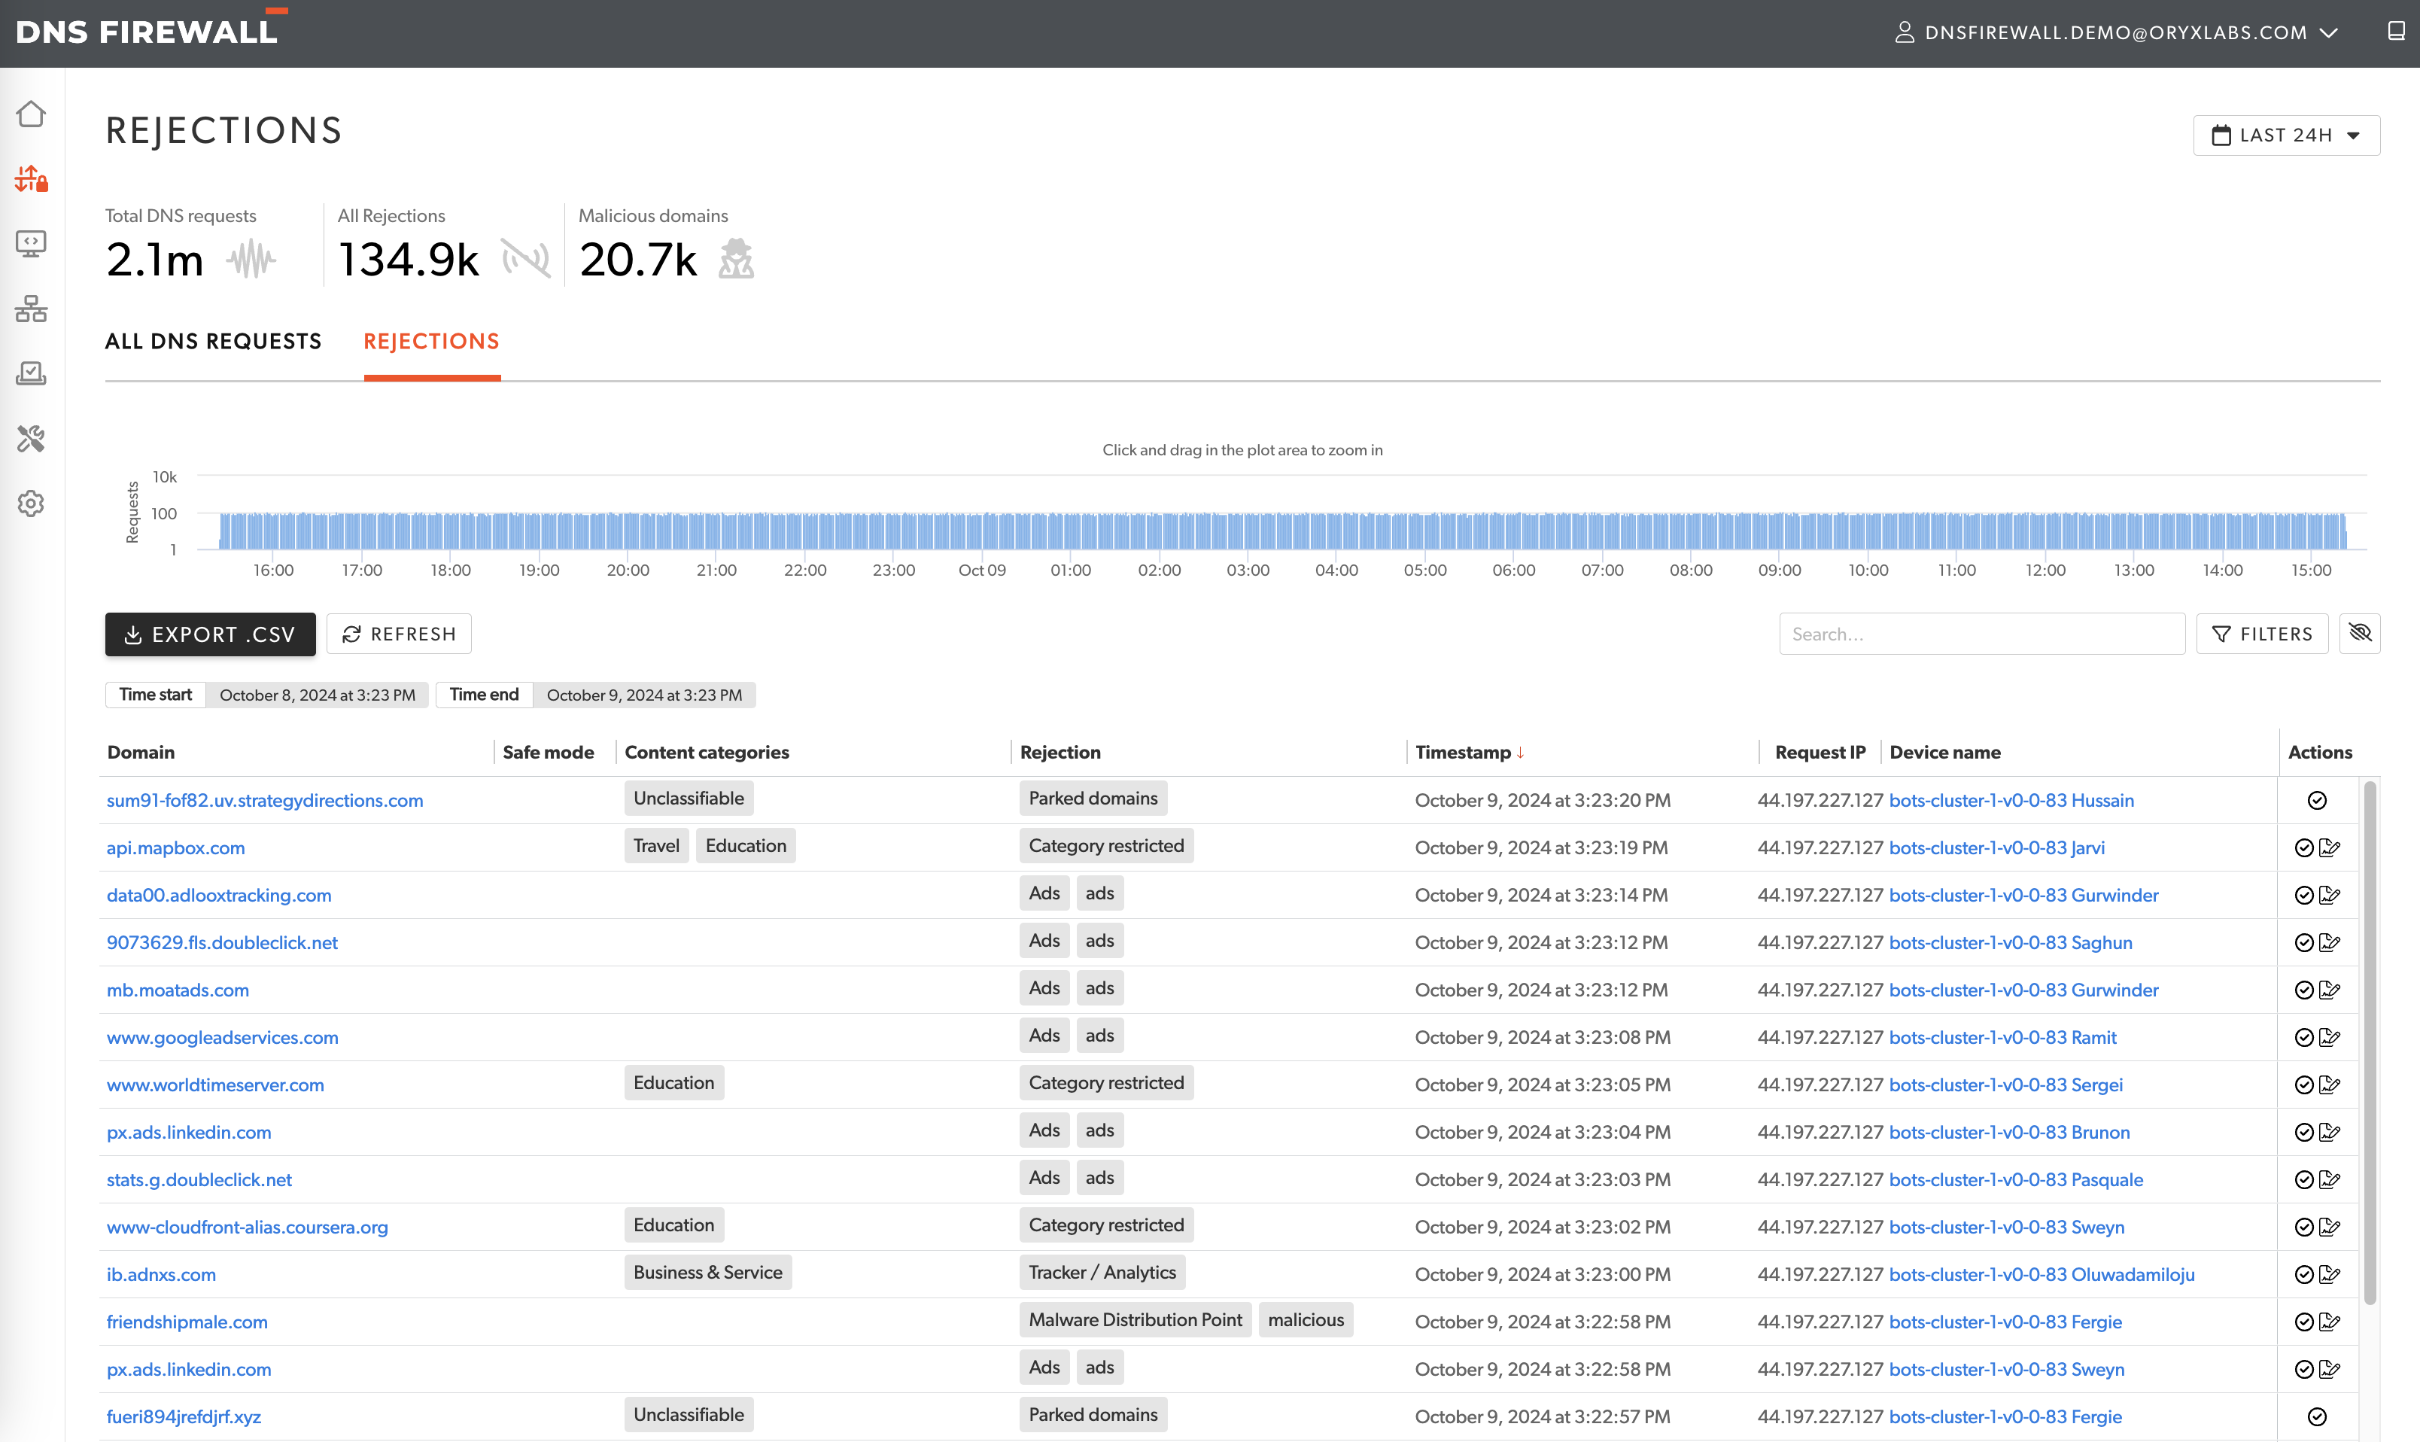The height and width of the screenshot is (1442, 2420).
Task: Click the document icon in top-right header
Action: click(2396, 31)
